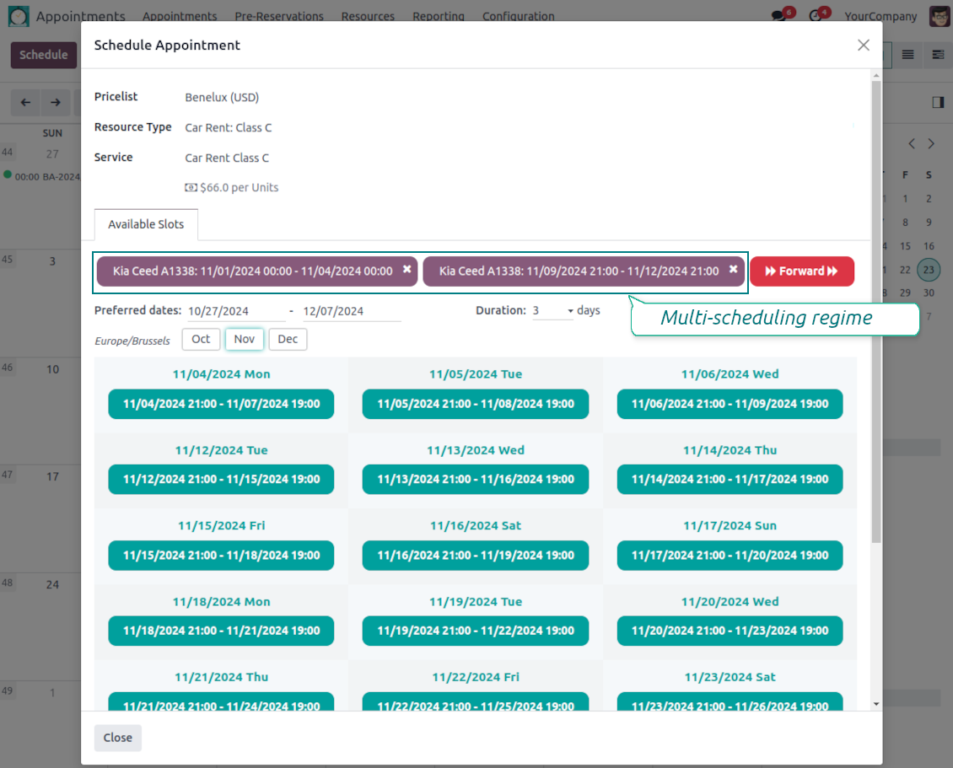953x768 pixels.
Task: Click the user avatar in top right
Action: point(939,16)
